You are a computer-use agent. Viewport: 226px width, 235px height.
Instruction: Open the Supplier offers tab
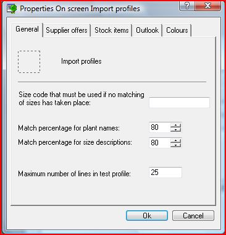(67, 30)
